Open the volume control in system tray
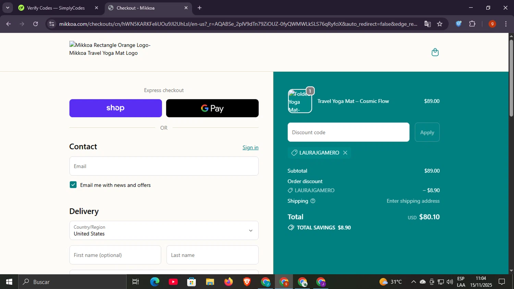Screen dimensions: 514x289 point(450,282)
